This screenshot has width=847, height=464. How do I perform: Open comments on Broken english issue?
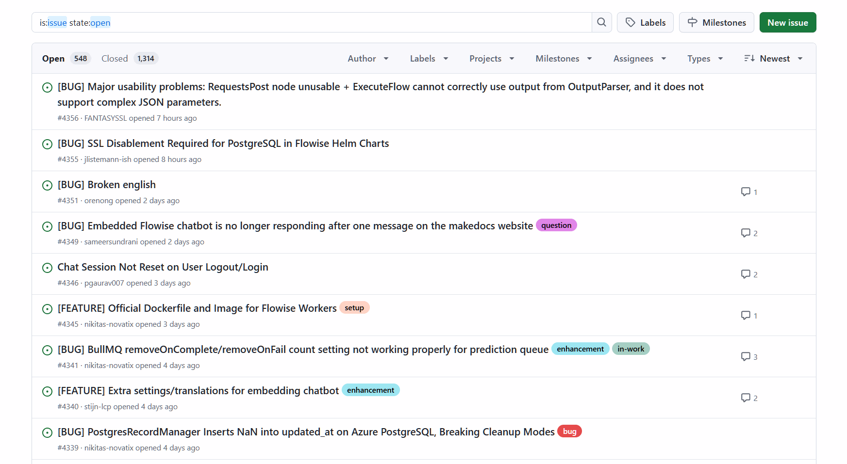pyautogui.click(x=748, y=192)
